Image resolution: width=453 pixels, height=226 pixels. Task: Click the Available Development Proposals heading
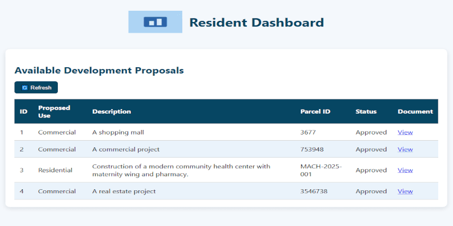coord(99,71)
